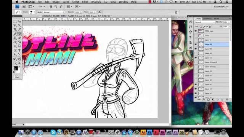
Task: Open Illustrator from the Dock
Action: [143, 132]
